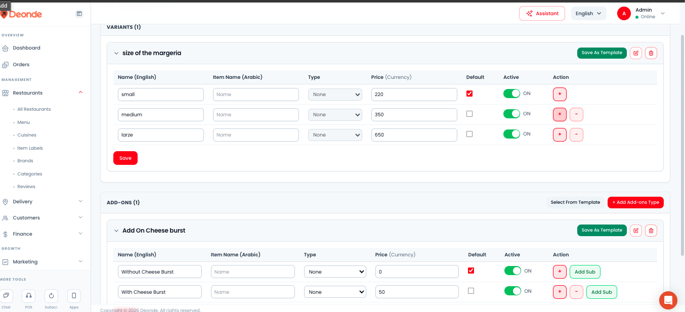The width and height of the screenshot is (685, 312).
Task: Click the red Save button for variants
Action: 125,158
